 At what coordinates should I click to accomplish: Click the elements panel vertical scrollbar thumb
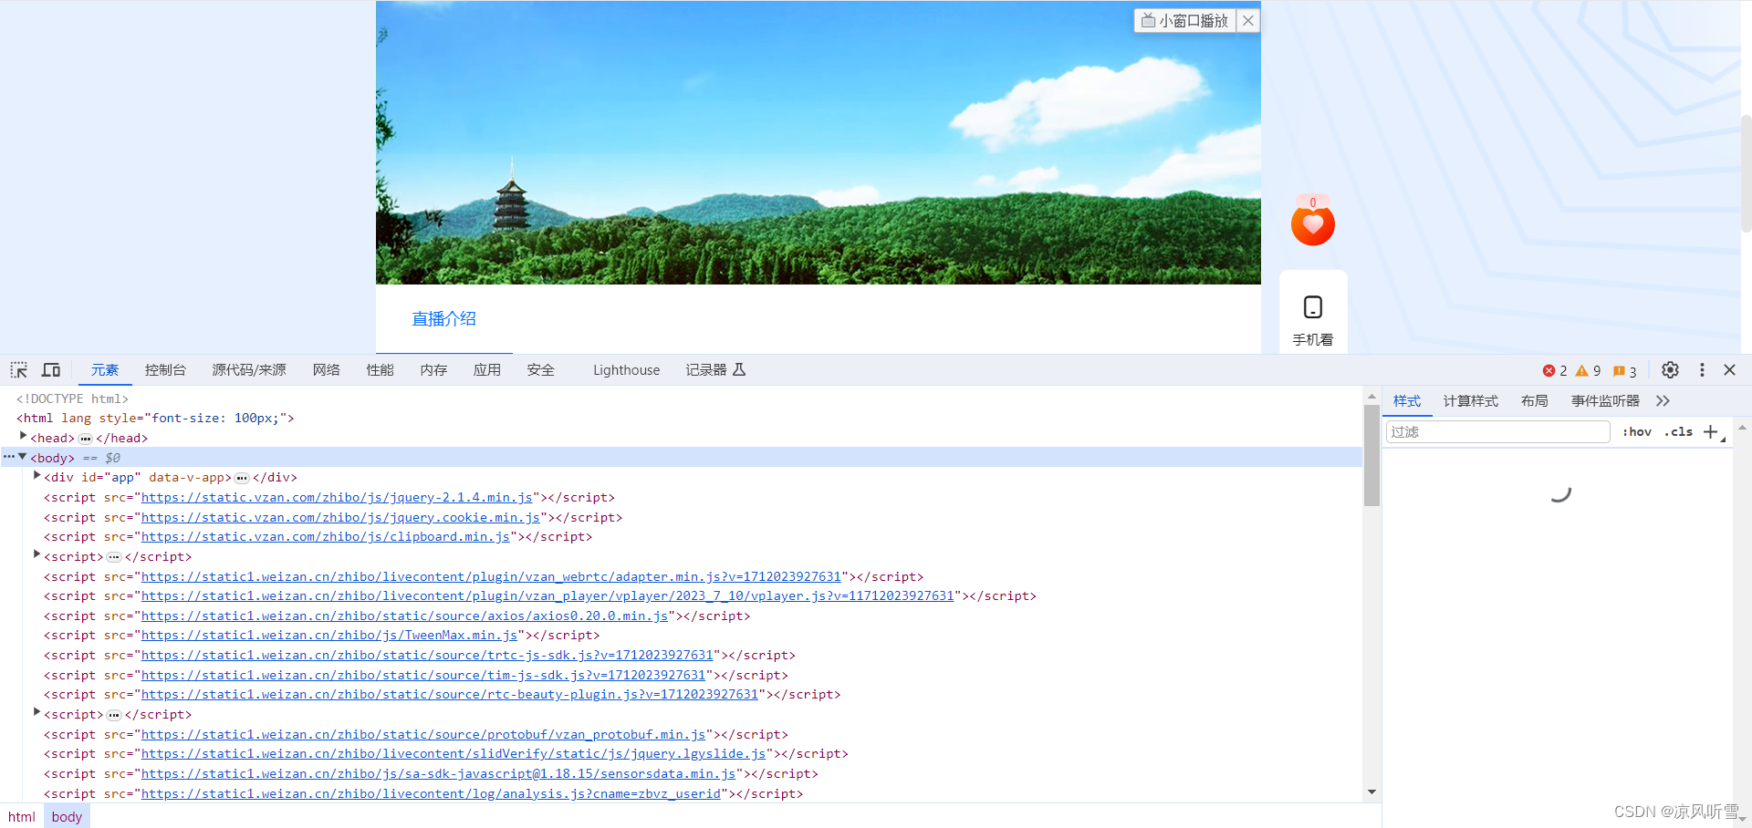click(1371, 455)
